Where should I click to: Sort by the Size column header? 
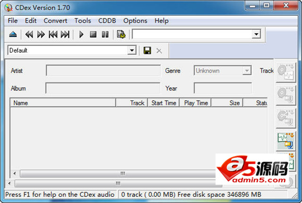coord(227,103)
